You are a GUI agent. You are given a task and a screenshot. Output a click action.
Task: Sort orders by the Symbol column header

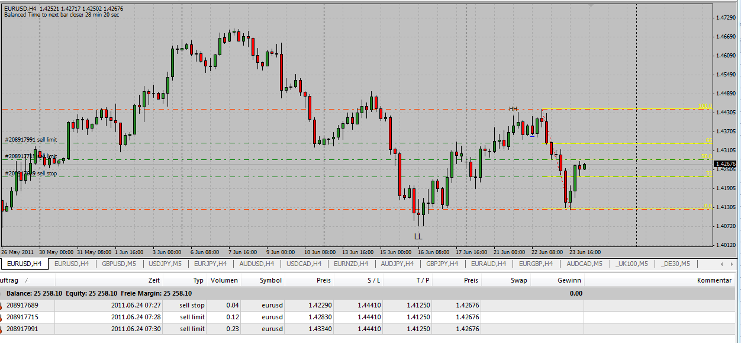263,280
